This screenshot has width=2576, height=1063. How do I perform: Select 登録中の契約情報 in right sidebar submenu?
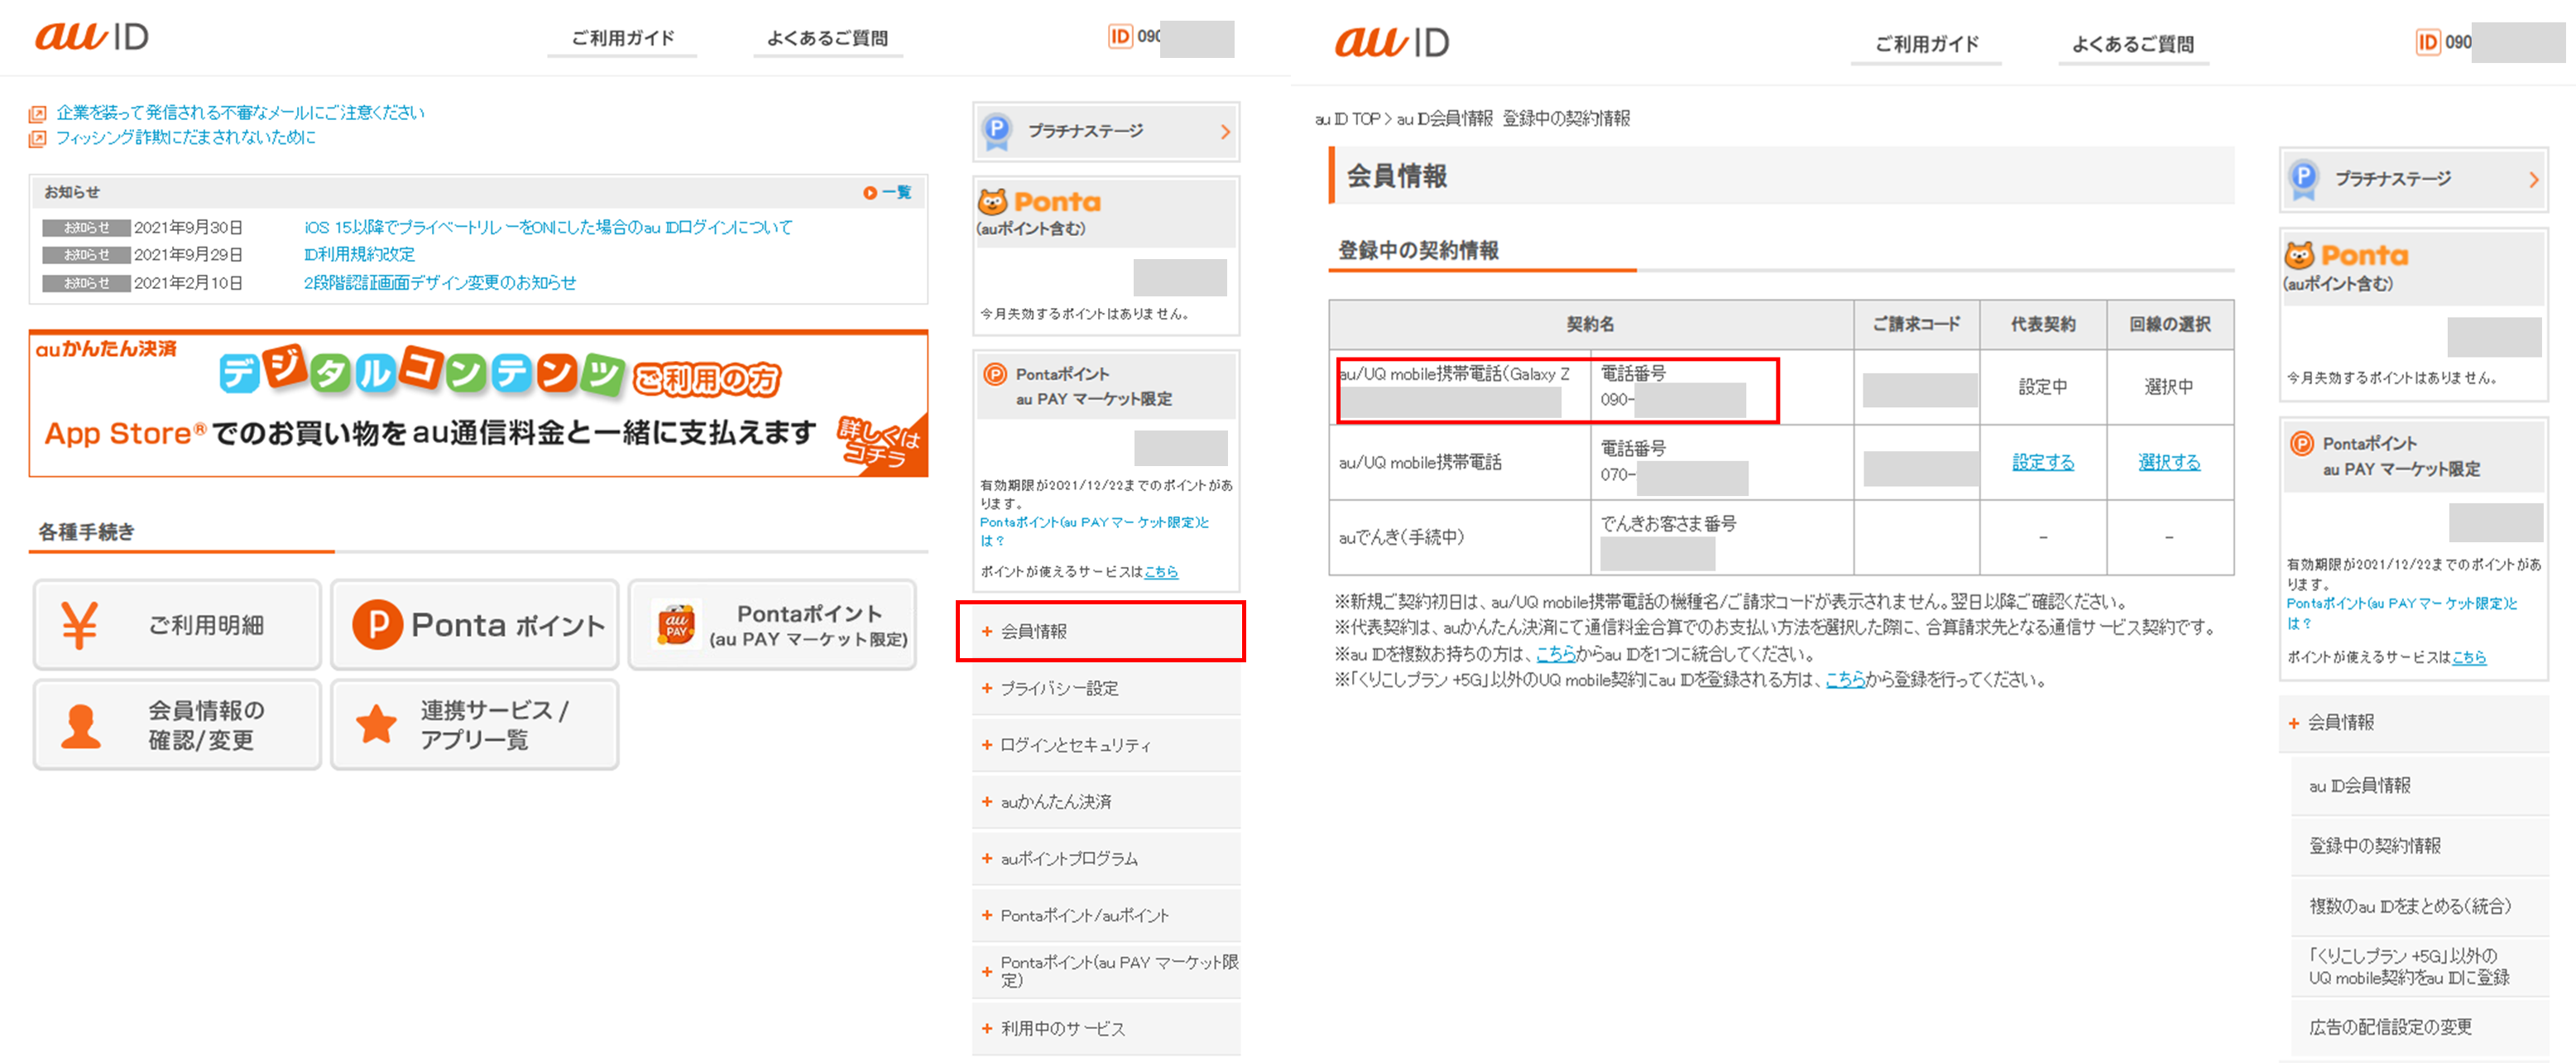tap(2375, 846)
